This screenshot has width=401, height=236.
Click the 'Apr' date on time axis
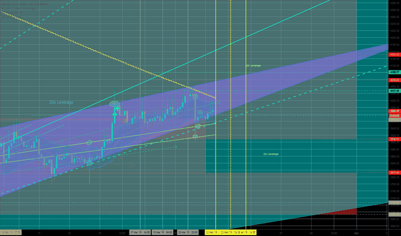tap(357, 233)
